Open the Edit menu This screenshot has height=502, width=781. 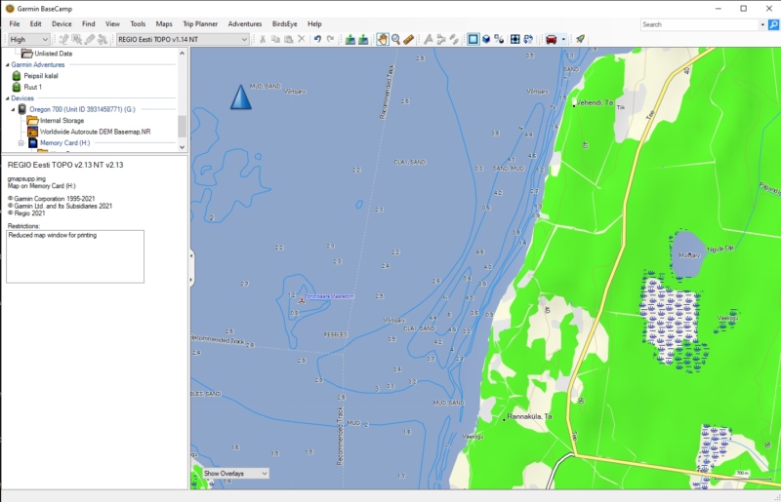coord(35,23)
